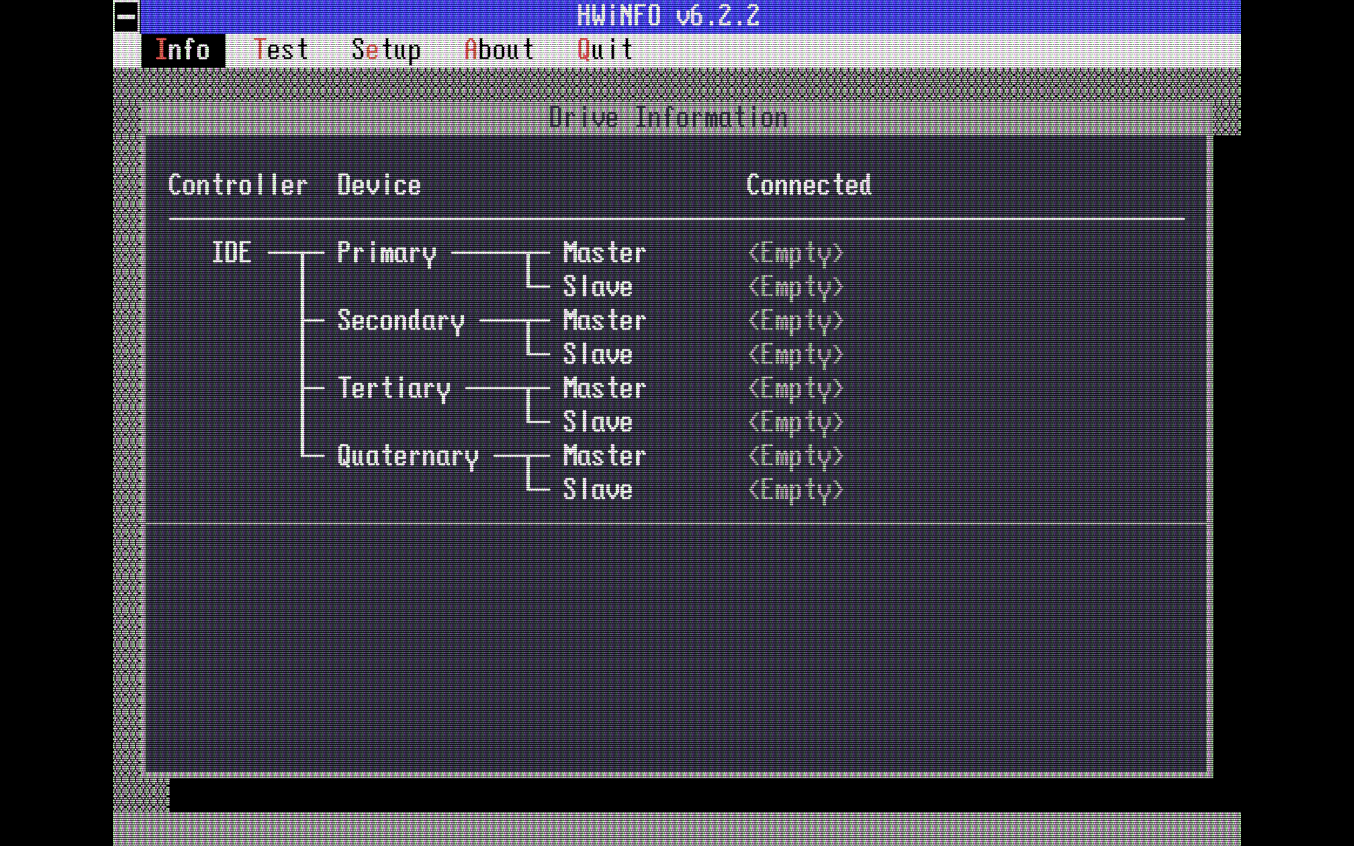Expand the Primary IDE channel
The image size is (1354, 846).
[387, 253]
